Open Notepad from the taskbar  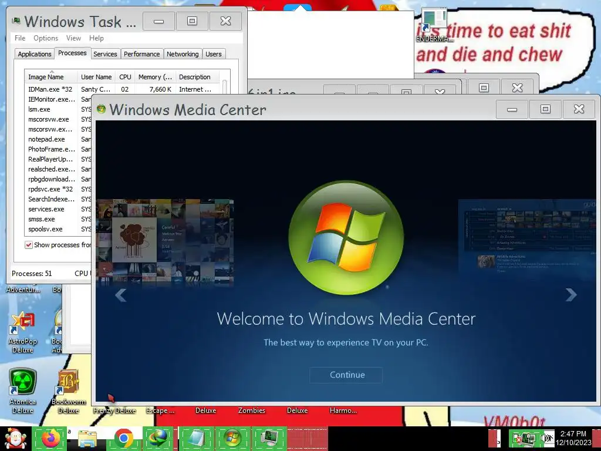point(196,438)
